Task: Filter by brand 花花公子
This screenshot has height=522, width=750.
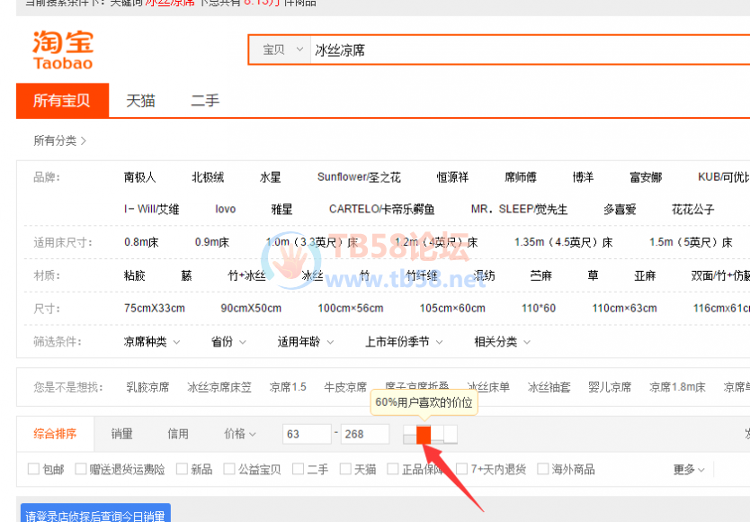Action: (x=693, y=210)
